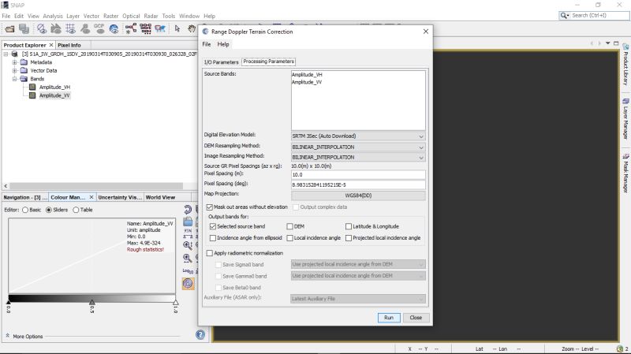Toggle the pins overlay icon in toolbar
This screenshot has width=631, height=354.
point(85,28)
